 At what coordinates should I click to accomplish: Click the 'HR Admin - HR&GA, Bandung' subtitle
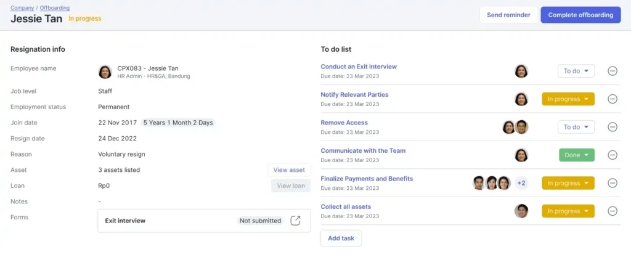tap(153, 76)
